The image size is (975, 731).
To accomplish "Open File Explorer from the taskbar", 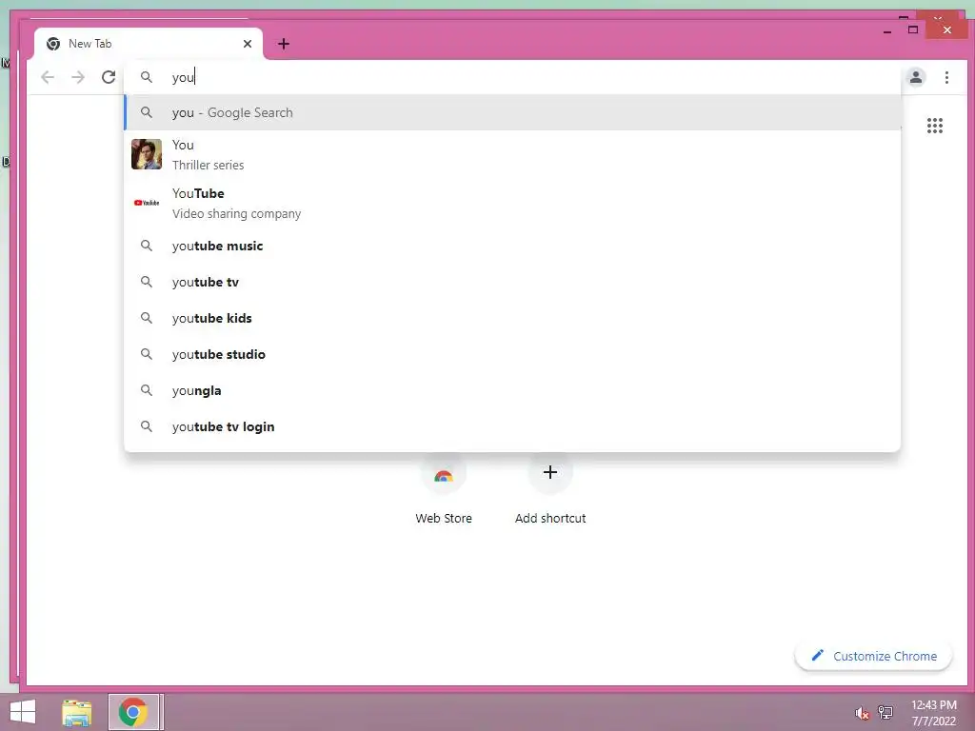I will click(76, 712).
